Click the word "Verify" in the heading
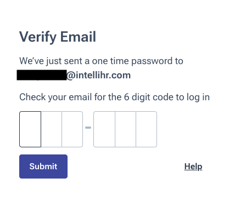 click(38, 37)
